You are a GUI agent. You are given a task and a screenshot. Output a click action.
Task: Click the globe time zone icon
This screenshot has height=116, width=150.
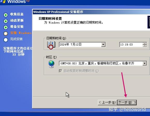[51, 64]
